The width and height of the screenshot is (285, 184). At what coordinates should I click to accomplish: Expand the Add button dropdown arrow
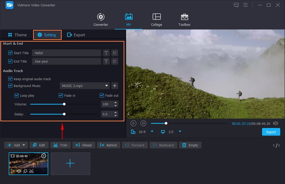[x=24, y=145]
